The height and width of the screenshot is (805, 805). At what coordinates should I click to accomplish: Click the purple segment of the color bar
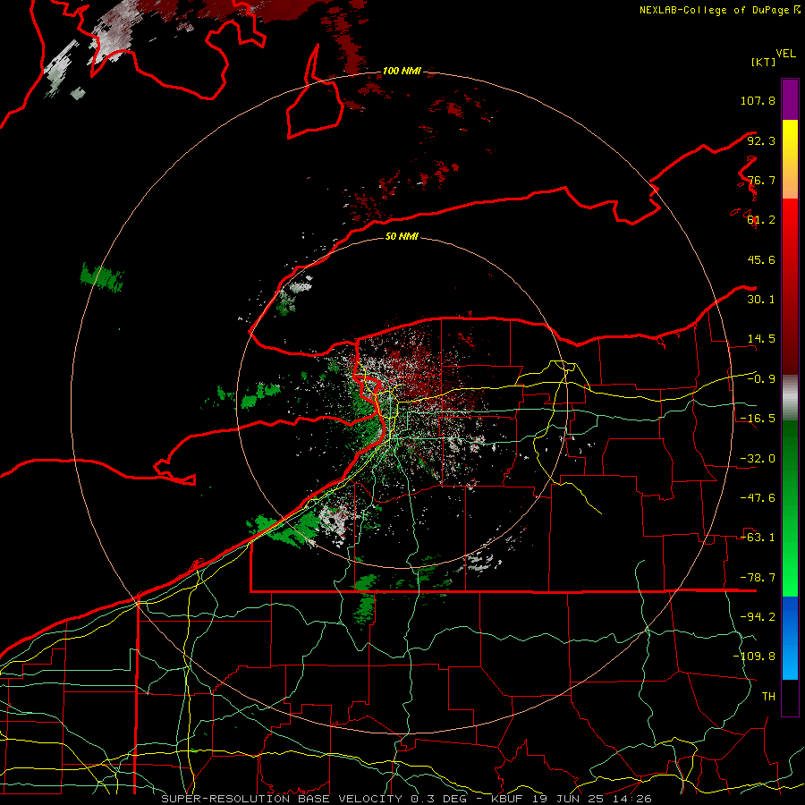pos(790,99)
